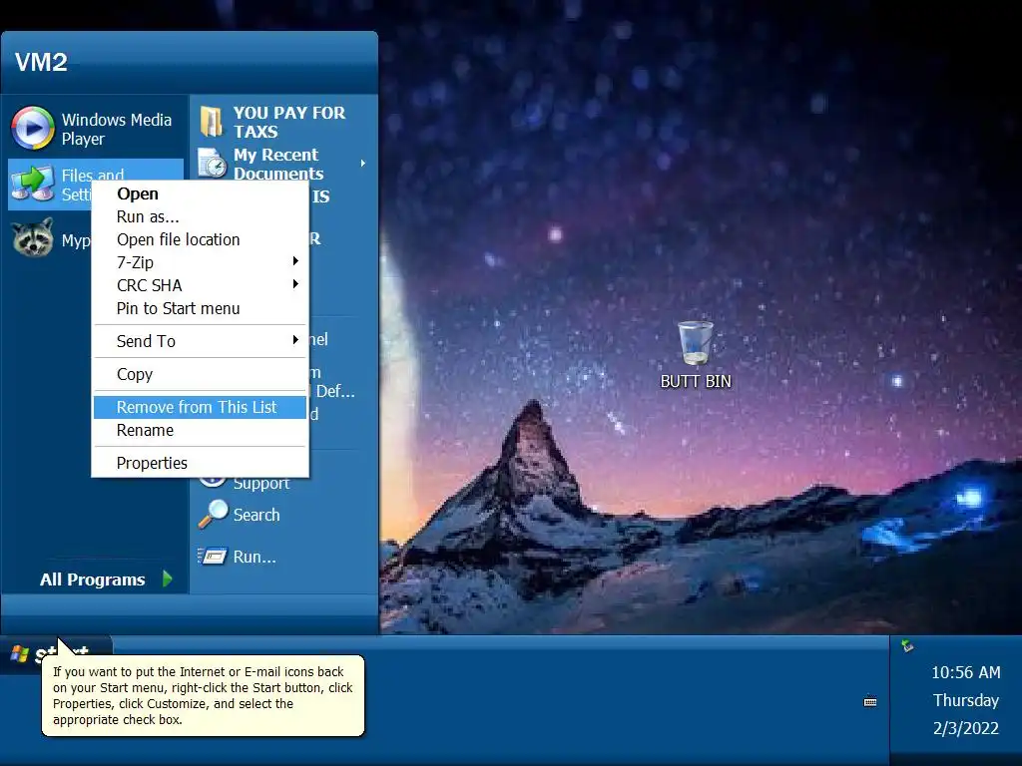
Task: Click the Windows flag Start logo
Action: click(x=20, y=654)
